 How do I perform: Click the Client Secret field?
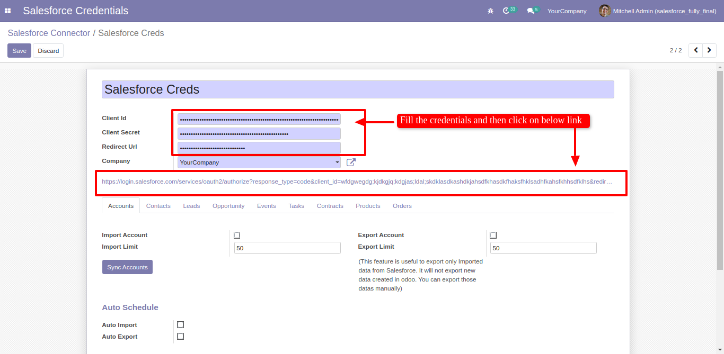[259, 134]
